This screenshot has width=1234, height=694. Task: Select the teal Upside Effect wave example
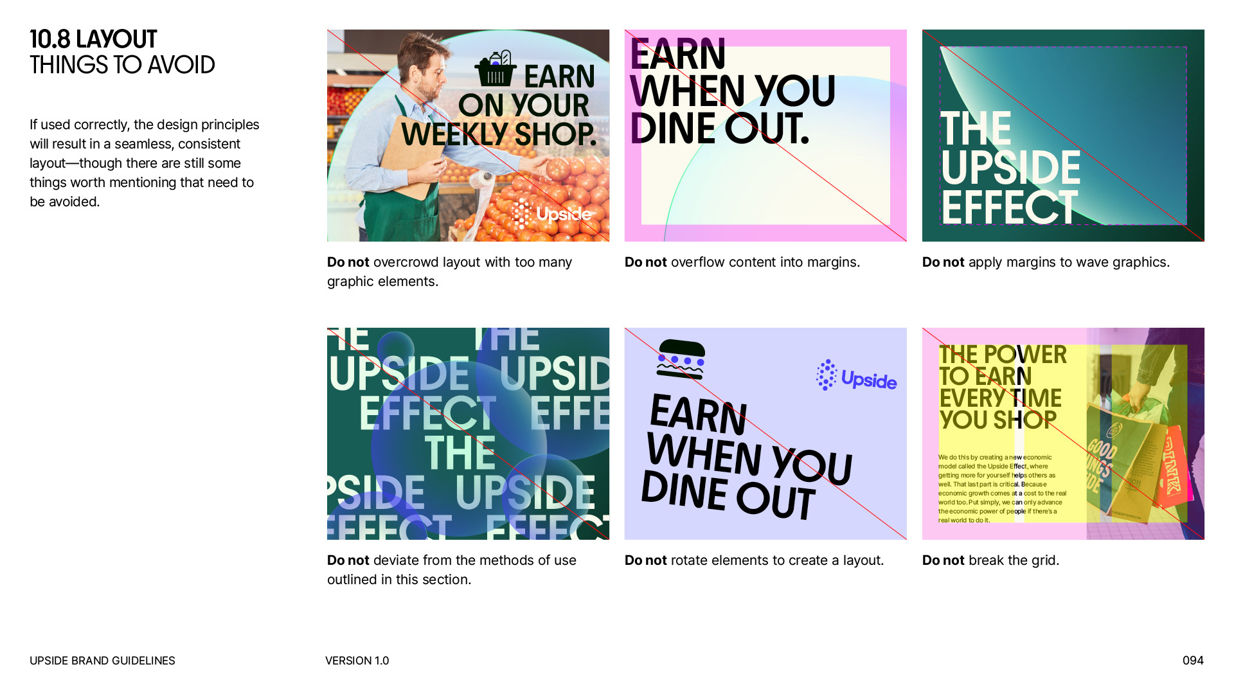(x=1063, y=136)
